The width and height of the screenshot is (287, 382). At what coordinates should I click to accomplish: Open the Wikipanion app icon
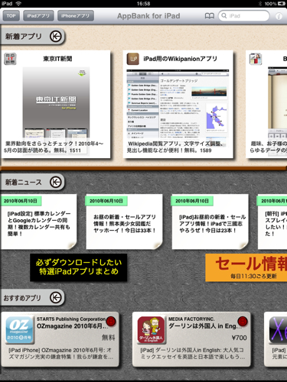pos(133,59)
